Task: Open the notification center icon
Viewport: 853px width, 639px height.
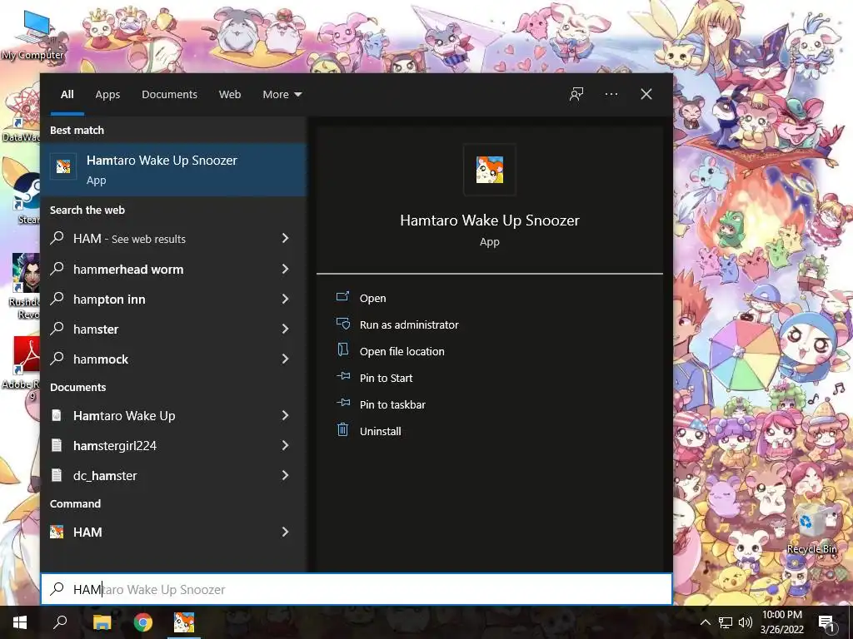Action: tap(826, 622)
